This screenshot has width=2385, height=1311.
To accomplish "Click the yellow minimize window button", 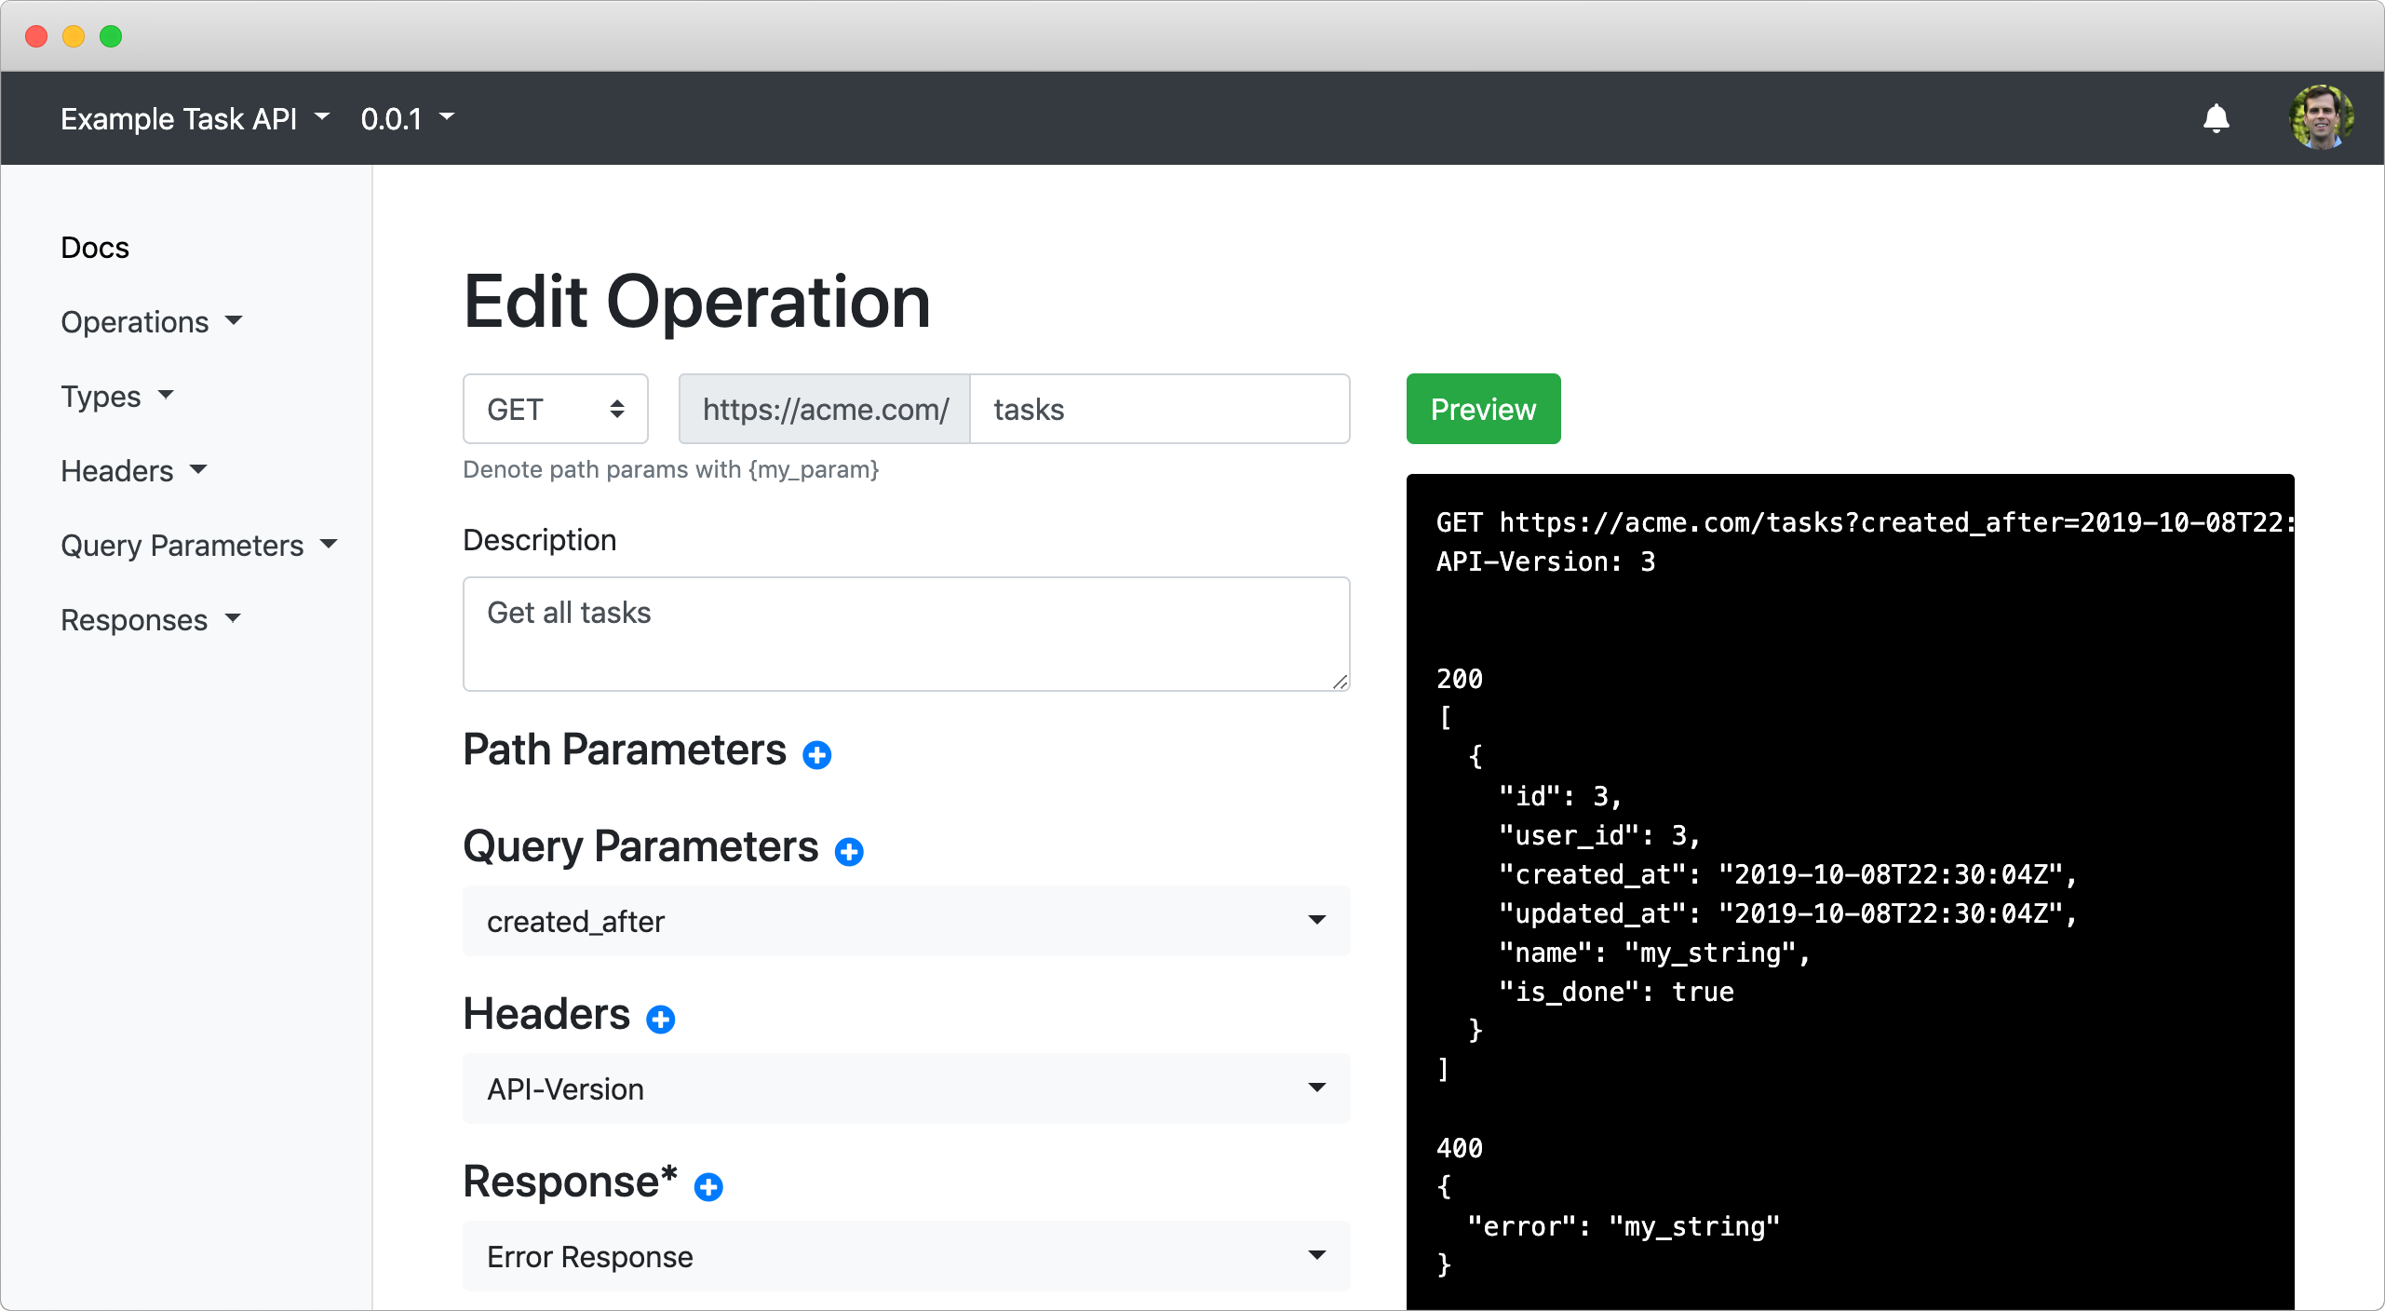I will (x=74, y=36).
